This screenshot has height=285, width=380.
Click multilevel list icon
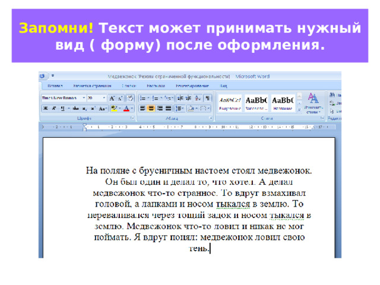coord(167,98)
